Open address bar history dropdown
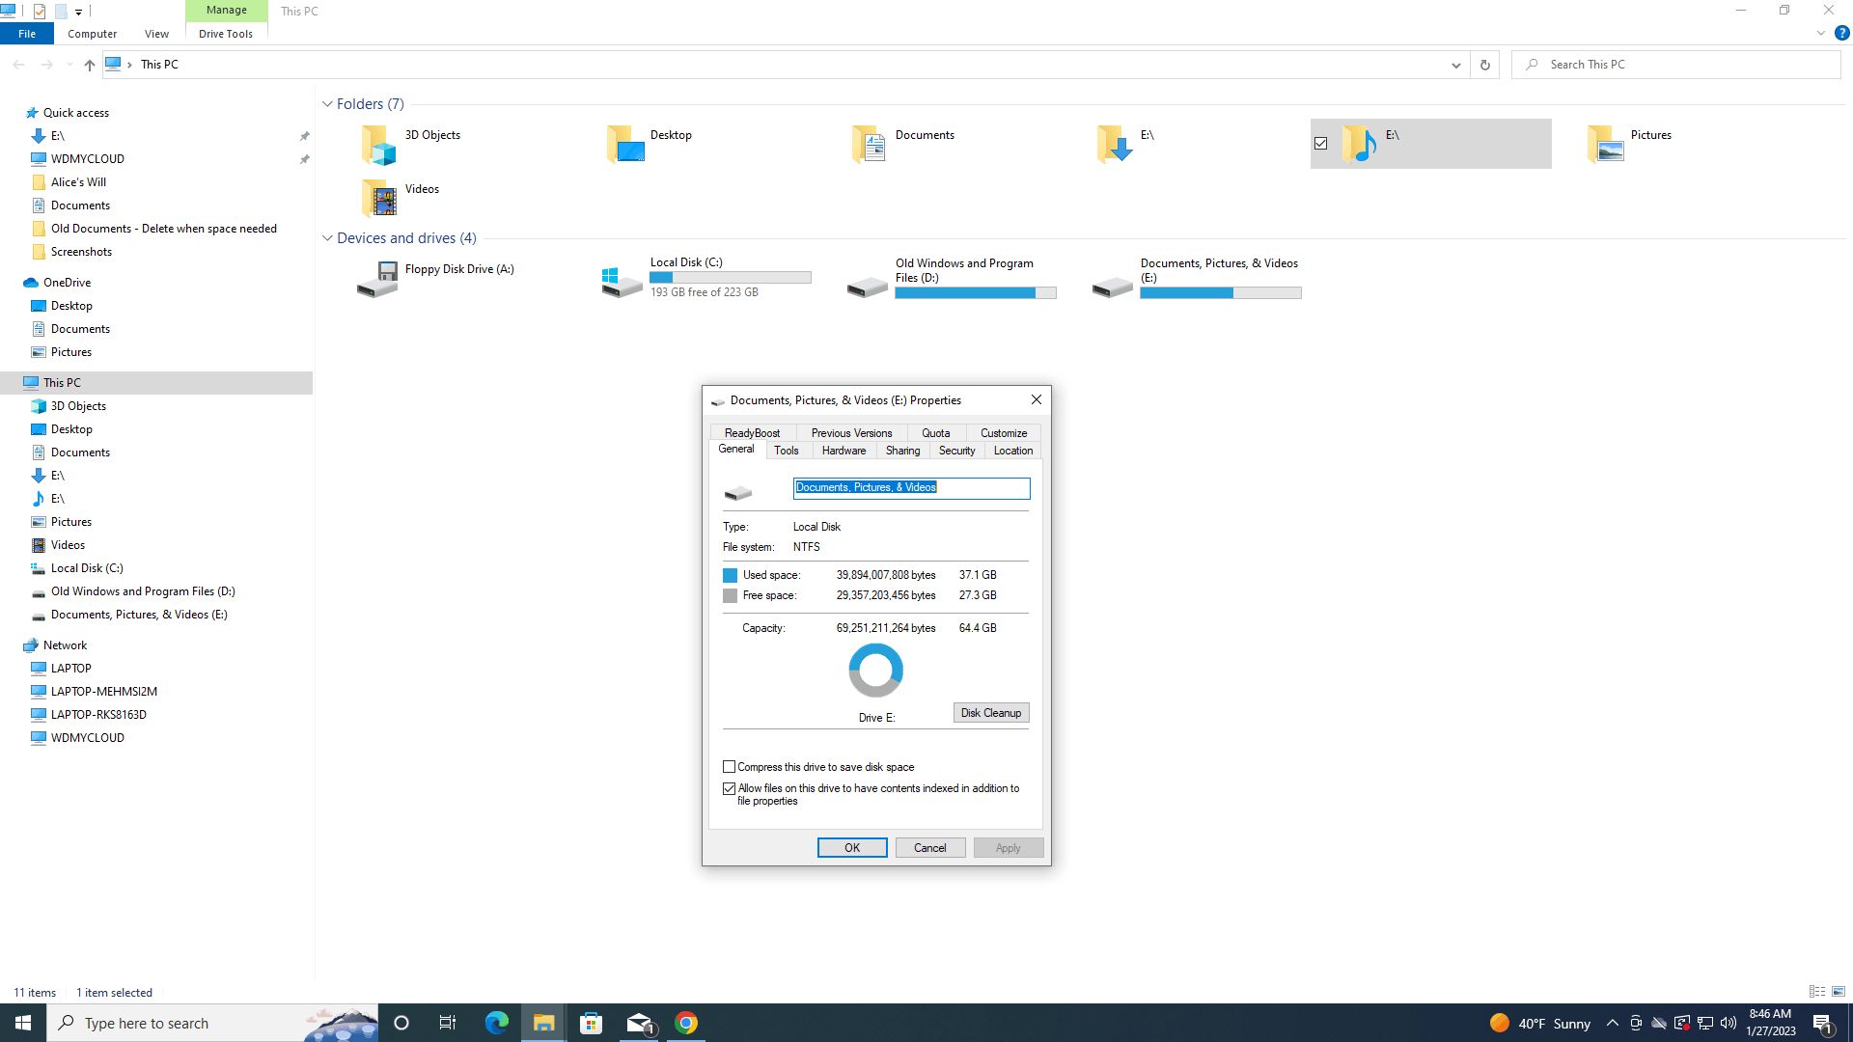1853x1042 pixels. (x=1455, y=65)
